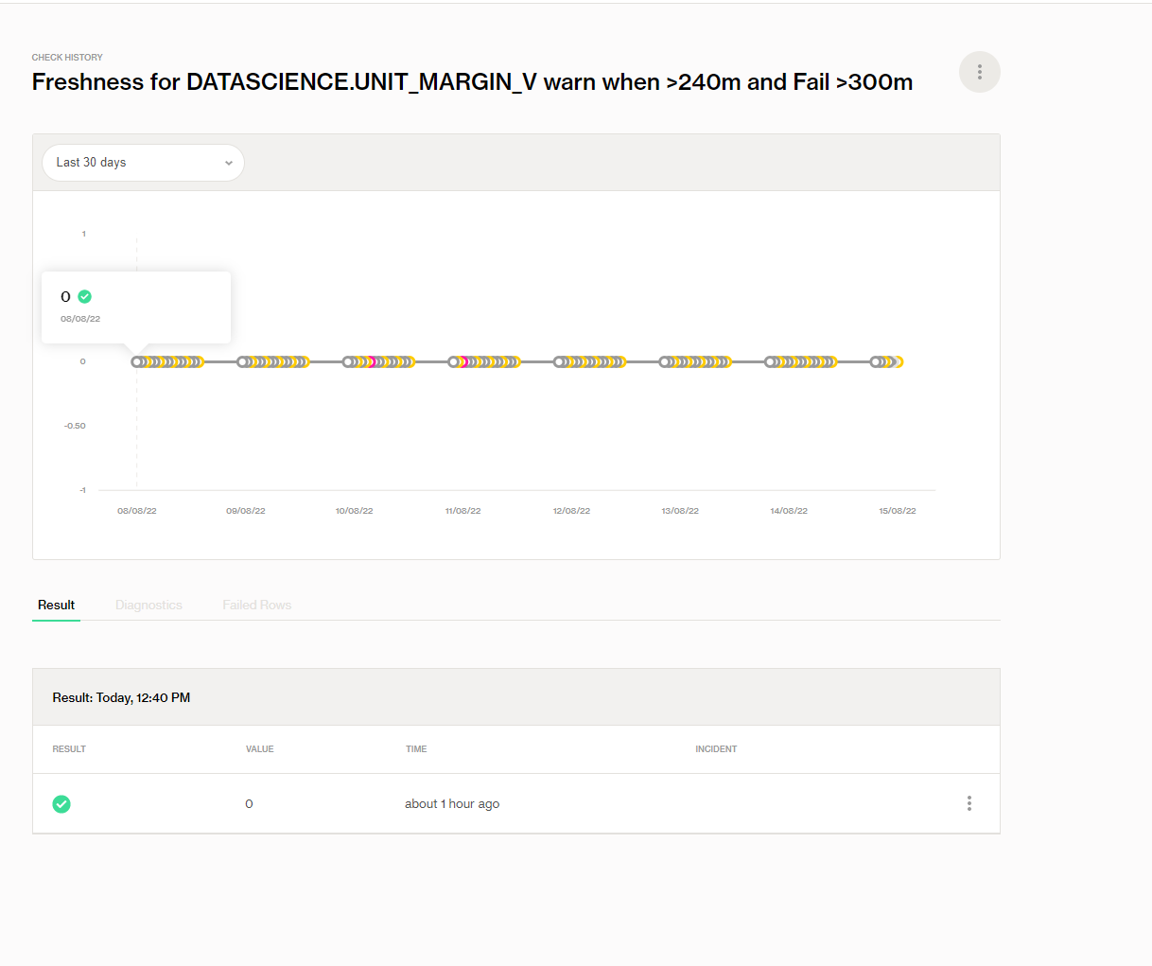This screenshot has width=1152, height=966.
Task: Click the green pass icon inside the chart tooltip
Action: (84, 296)
